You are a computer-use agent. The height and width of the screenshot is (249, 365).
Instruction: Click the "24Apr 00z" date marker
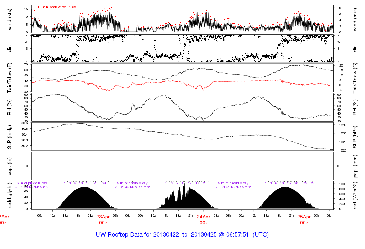[204, 220]
